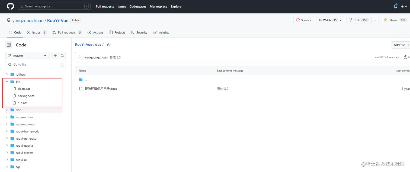Go to Codespaces
The image size is (410, 172).
tap(138, 6)
